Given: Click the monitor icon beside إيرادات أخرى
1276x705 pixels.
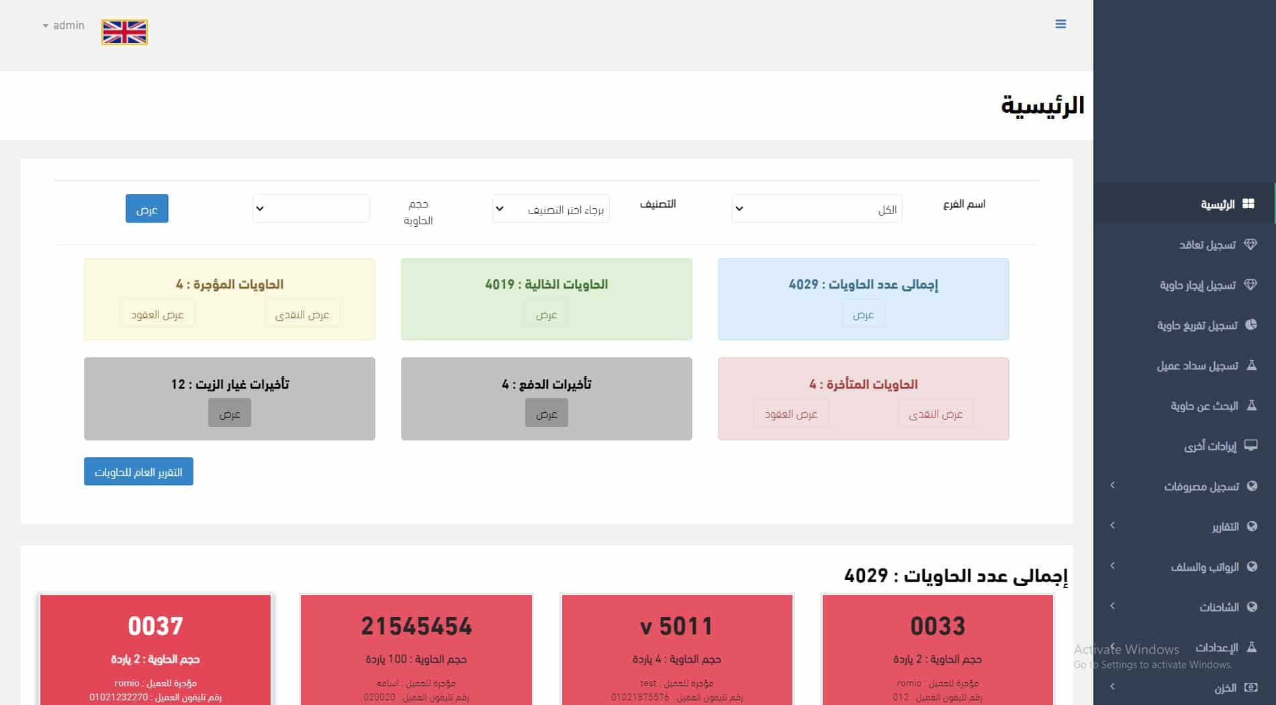Looking at the screenshot, I should pos(1250,445).
